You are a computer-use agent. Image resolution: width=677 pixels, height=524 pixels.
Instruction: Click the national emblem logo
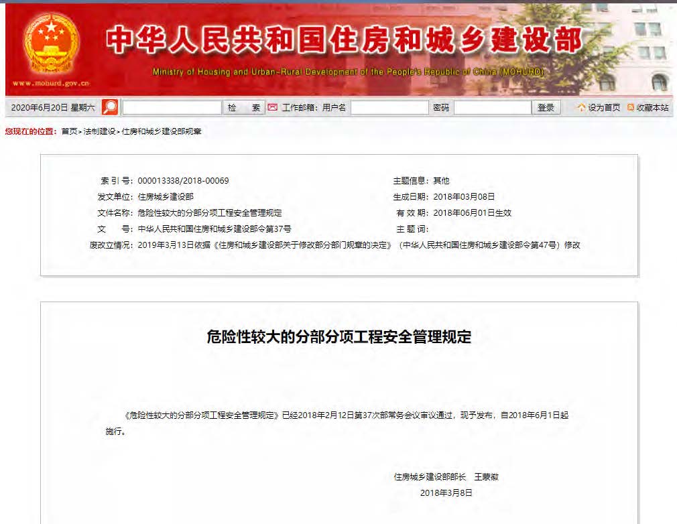52,44
